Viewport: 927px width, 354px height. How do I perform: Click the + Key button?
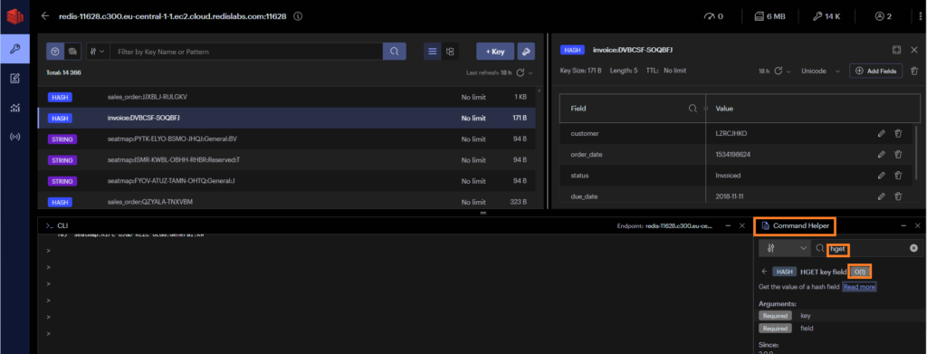pos(495,52)
